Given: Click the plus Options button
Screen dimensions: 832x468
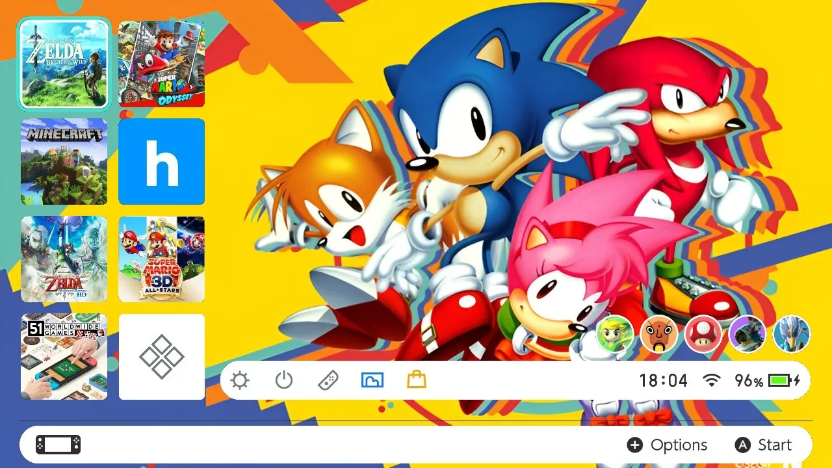Looking at the screenshot, I should [667, 445].
